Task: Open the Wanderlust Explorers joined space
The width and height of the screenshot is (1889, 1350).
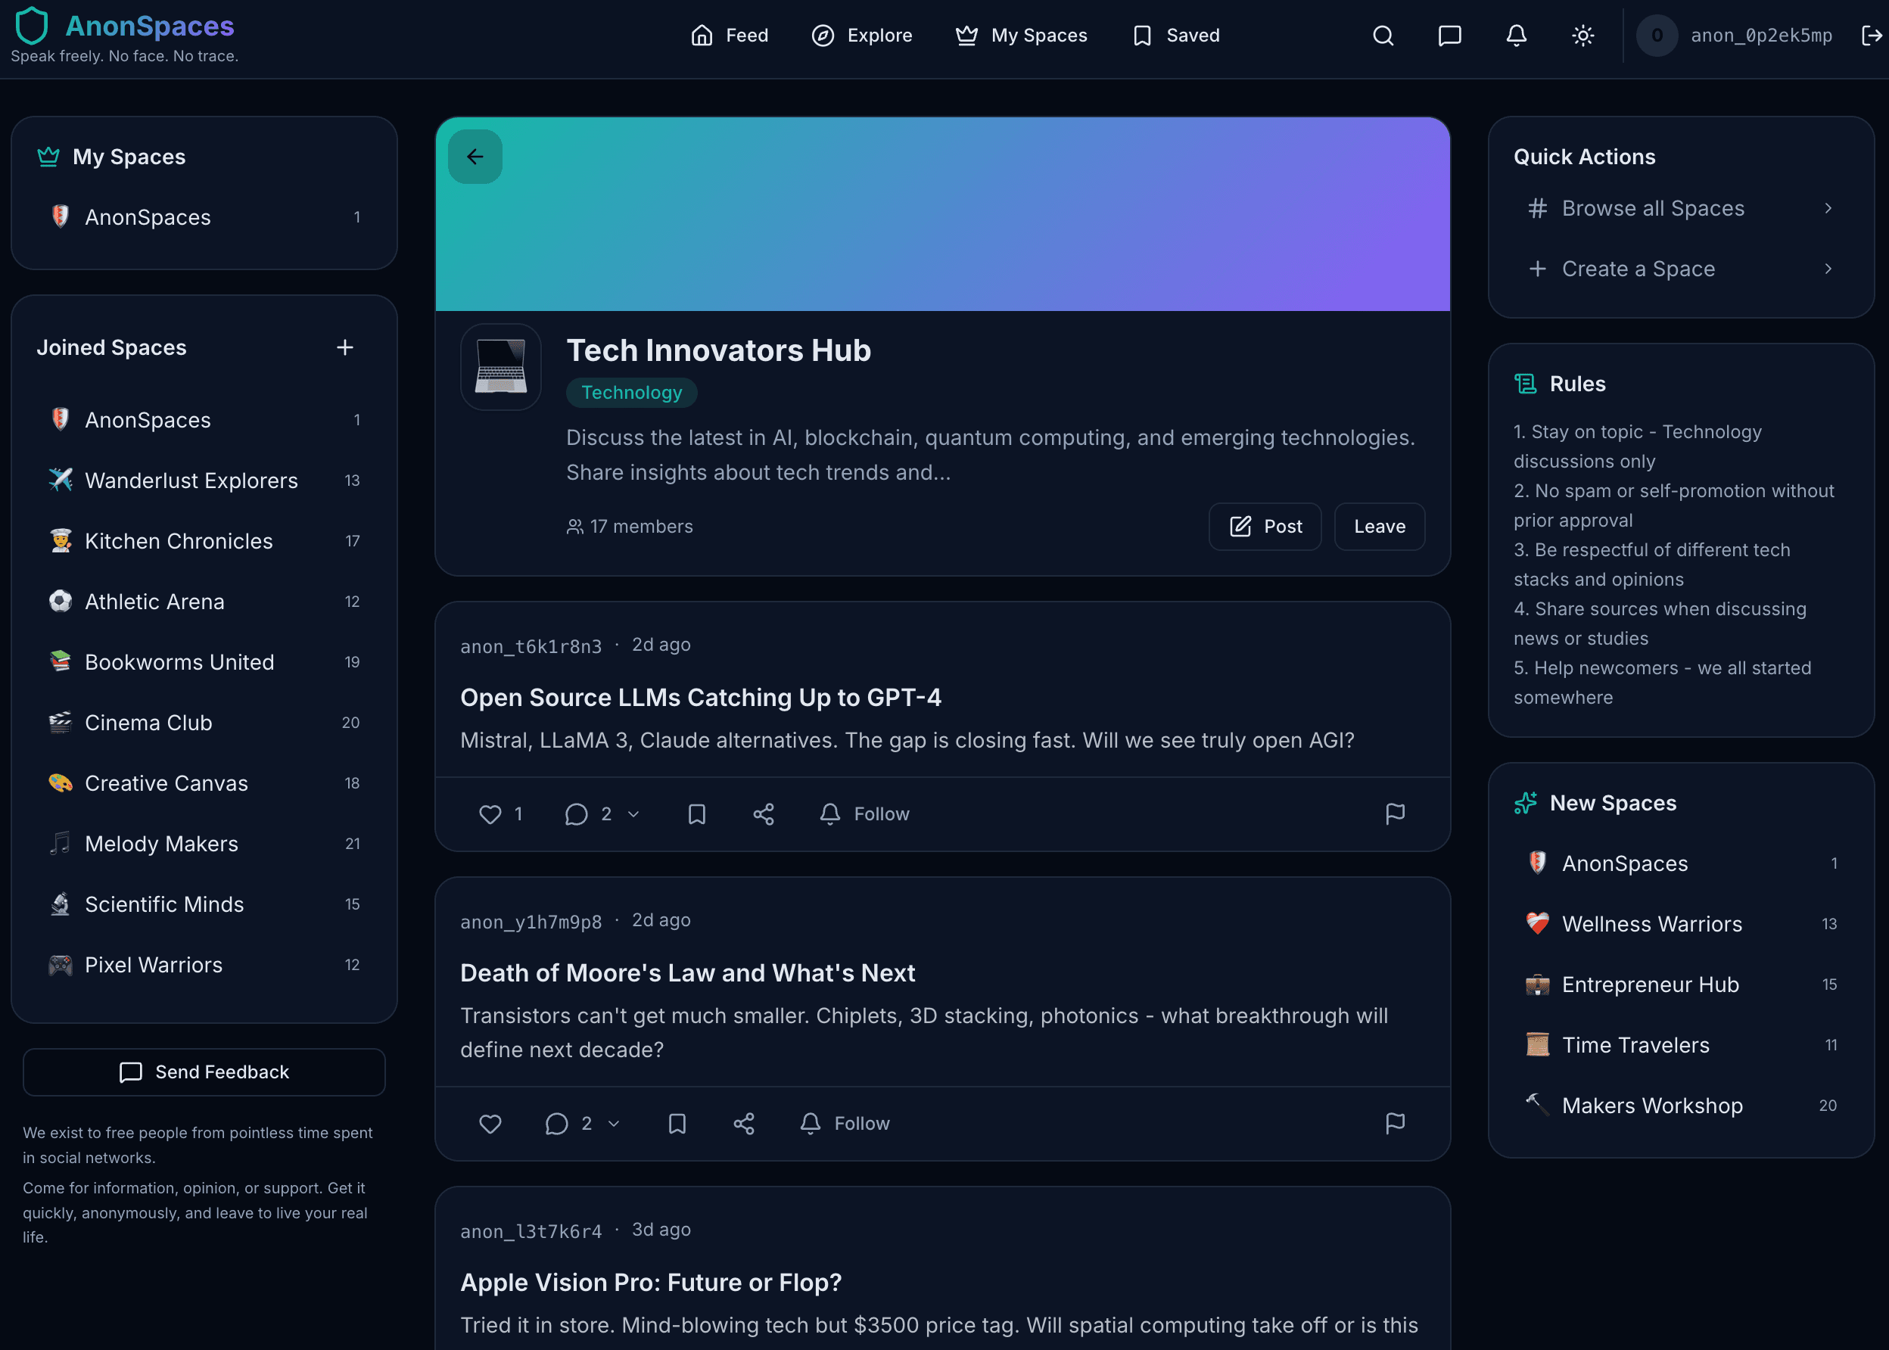Action: (x=191, y=481)
